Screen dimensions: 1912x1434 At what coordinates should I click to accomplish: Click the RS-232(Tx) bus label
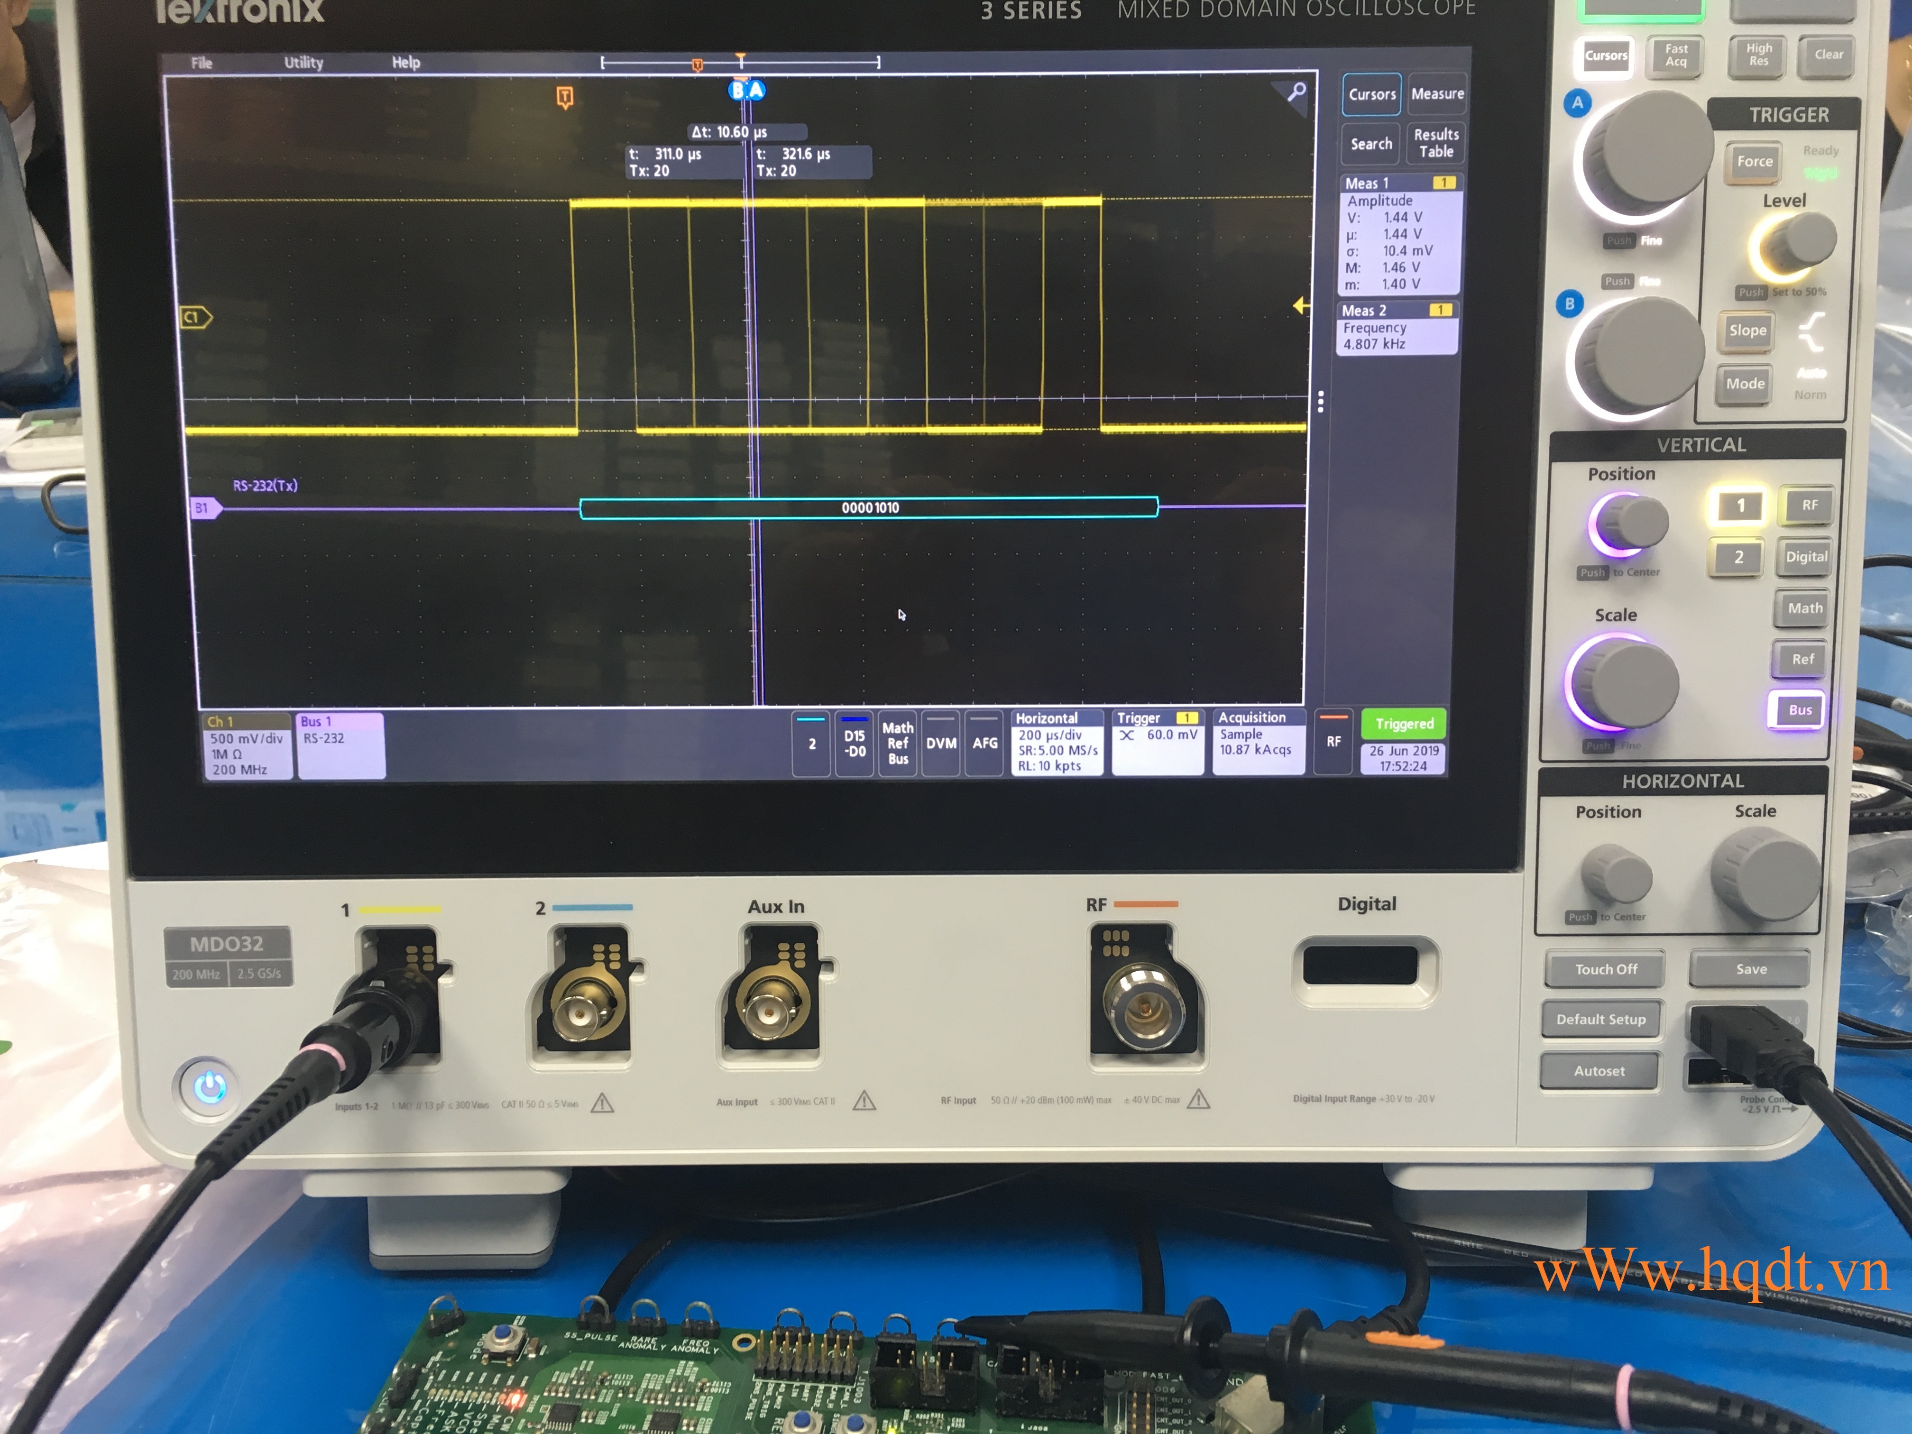(266, 485)
